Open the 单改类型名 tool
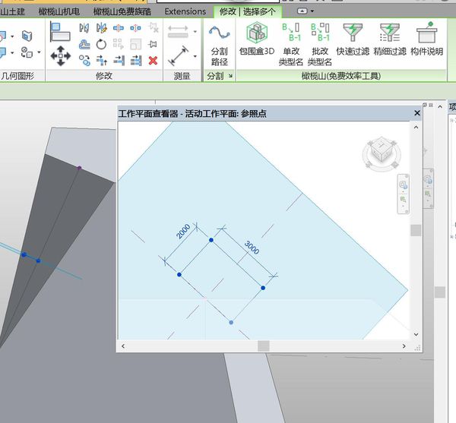Viewport: 456px width, 423px height. (291, 45)
